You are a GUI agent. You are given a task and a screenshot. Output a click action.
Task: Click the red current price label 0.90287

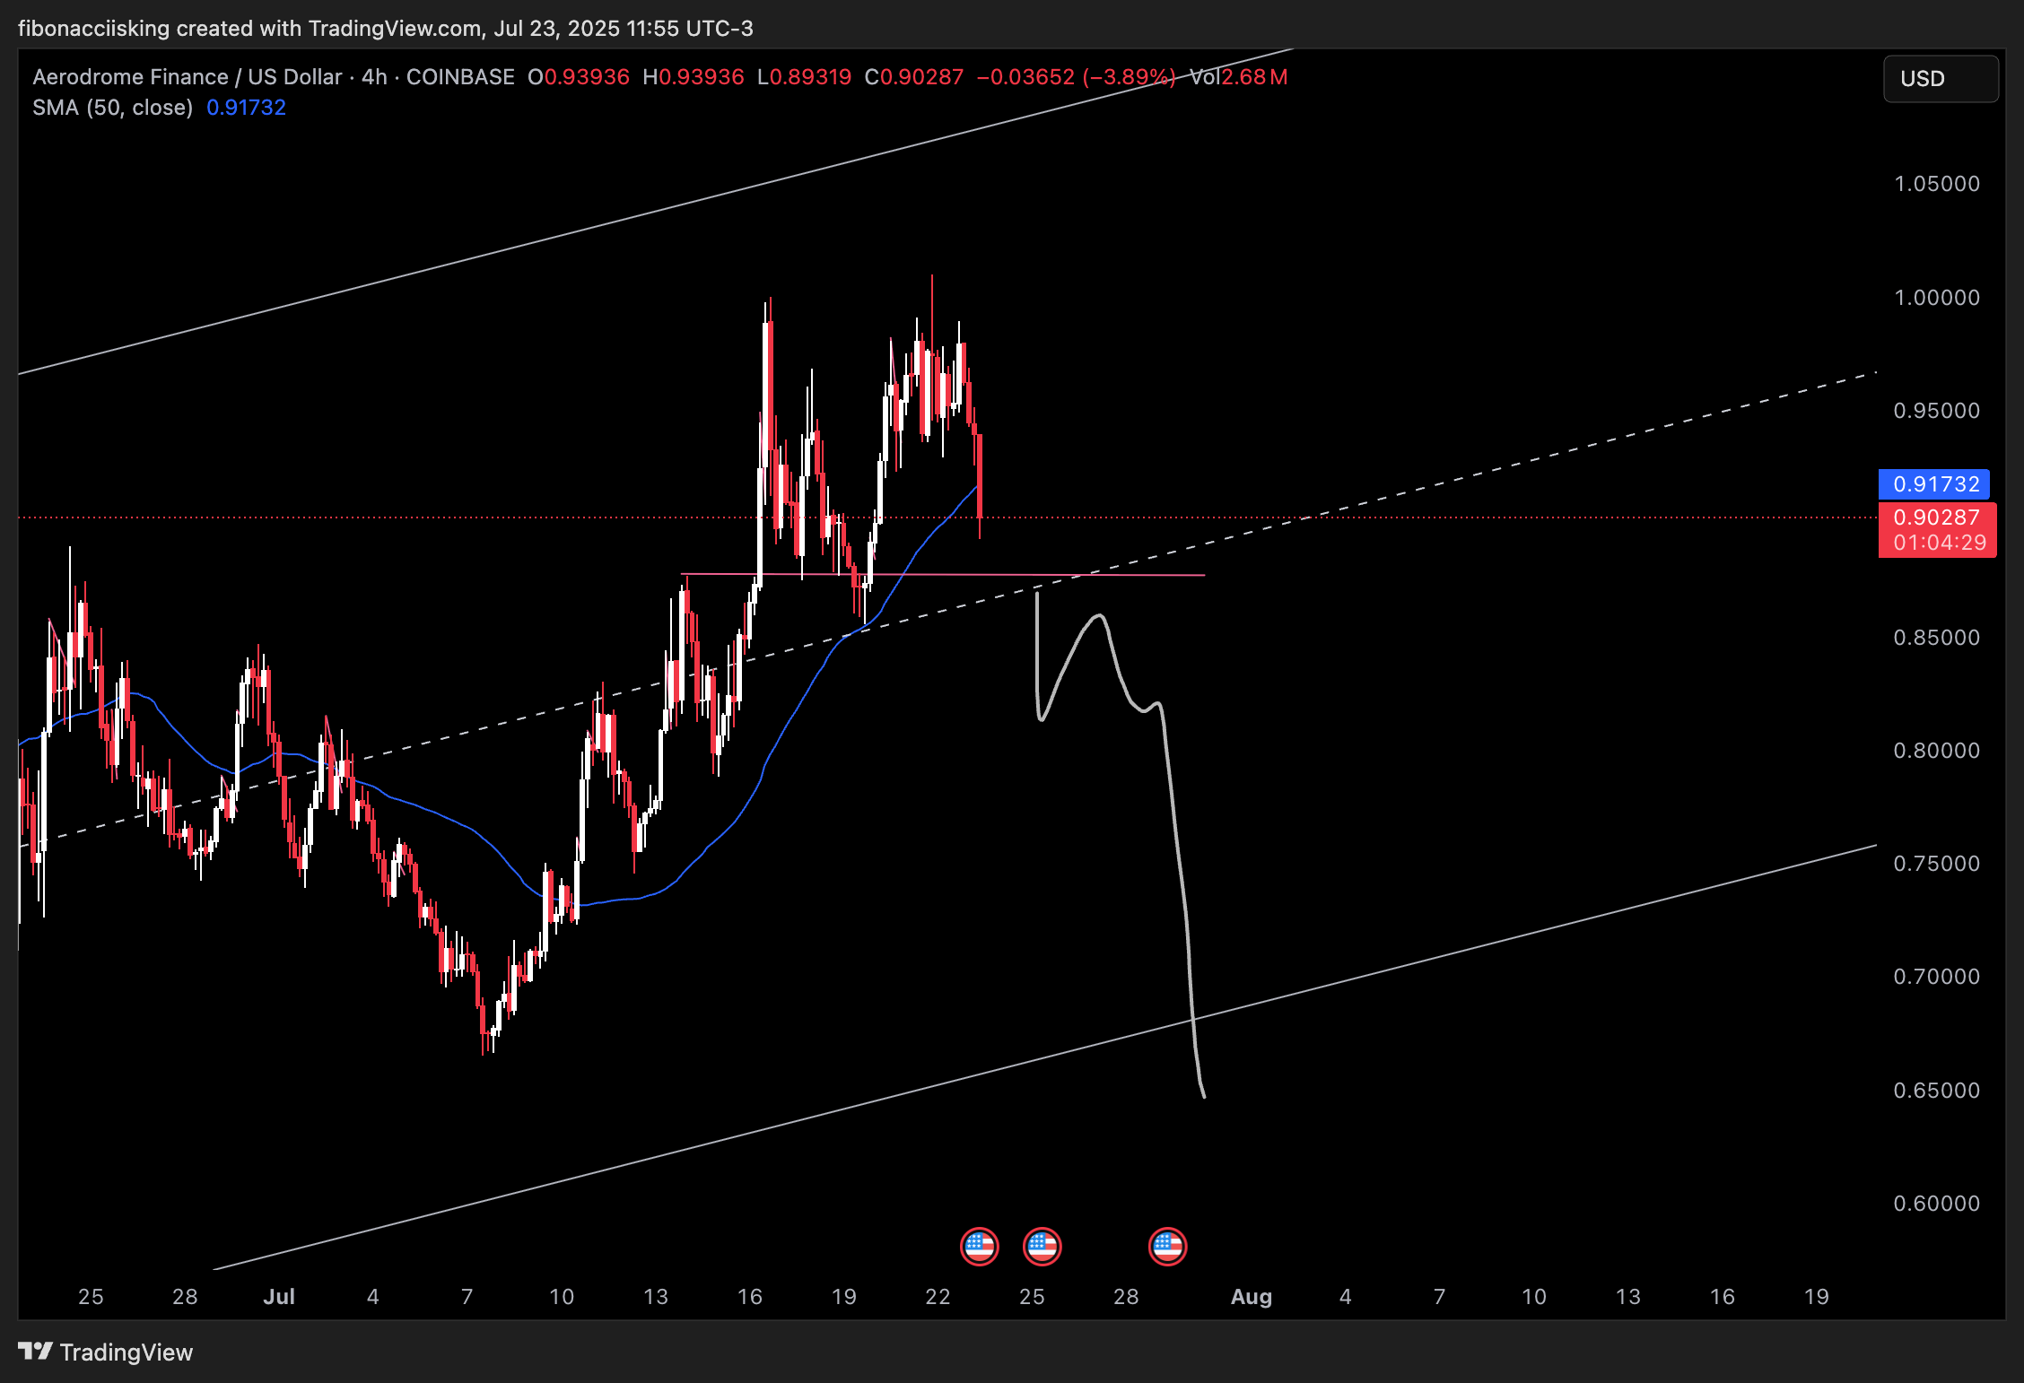(x=1937, y=518)
